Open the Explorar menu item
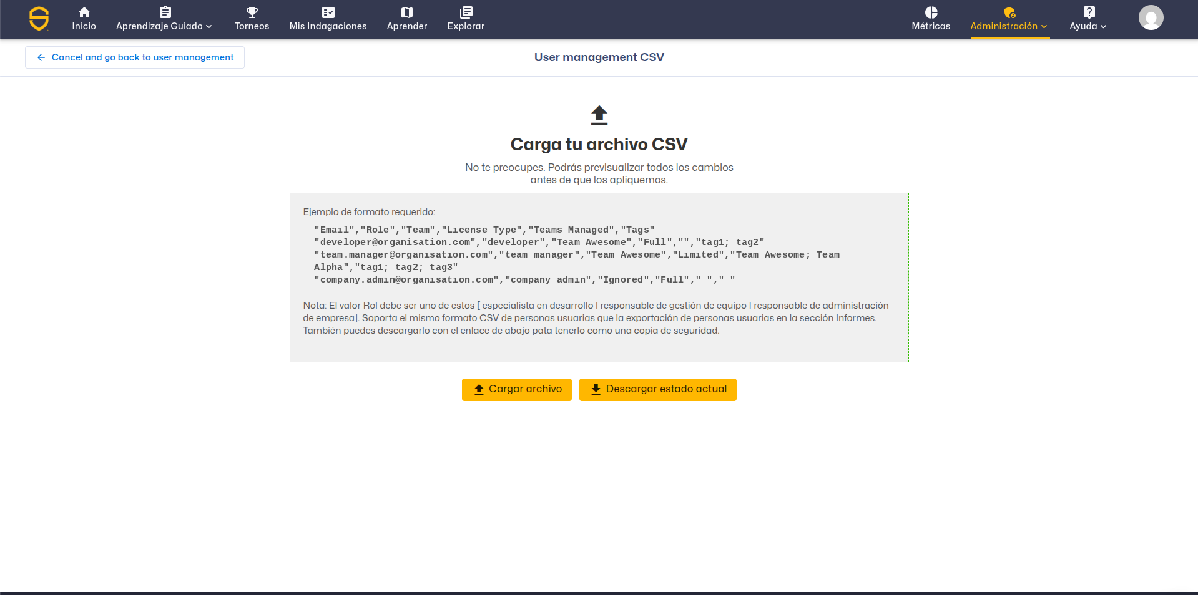 point(466,26)
